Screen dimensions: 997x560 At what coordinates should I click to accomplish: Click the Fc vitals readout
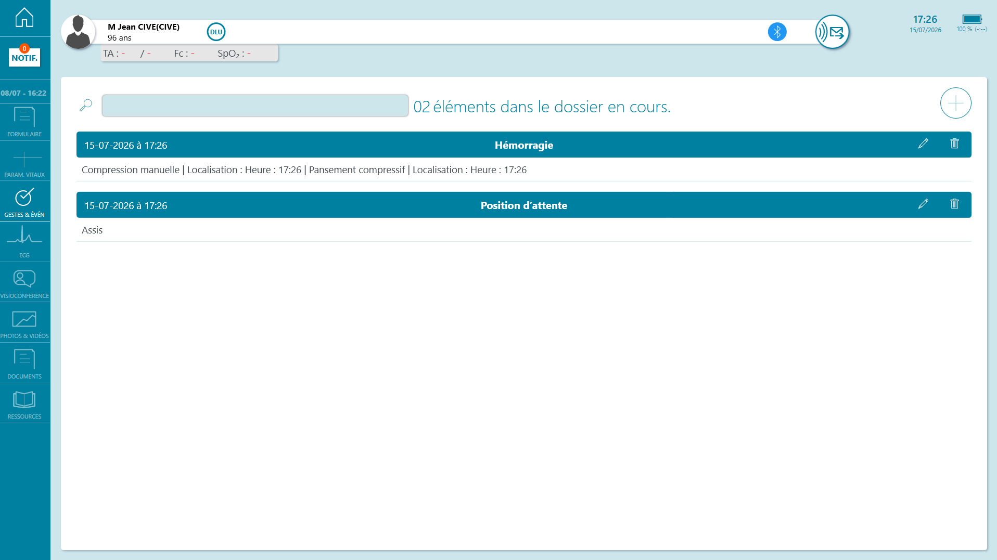click(x=184, y=54)
